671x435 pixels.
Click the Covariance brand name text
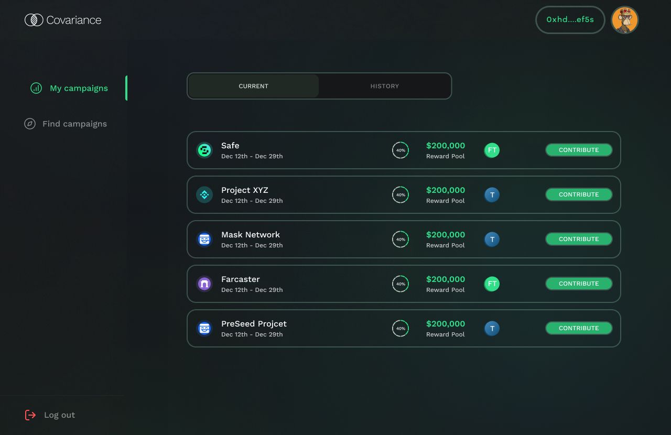pyautogui.click(x=74, y=20)
